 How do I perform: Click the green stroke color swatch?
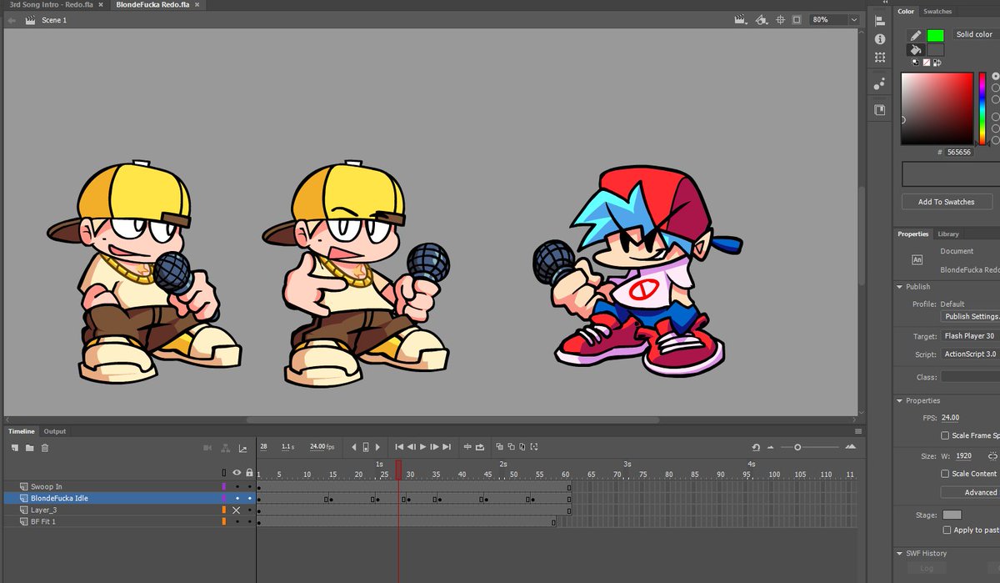click(935, 35)
